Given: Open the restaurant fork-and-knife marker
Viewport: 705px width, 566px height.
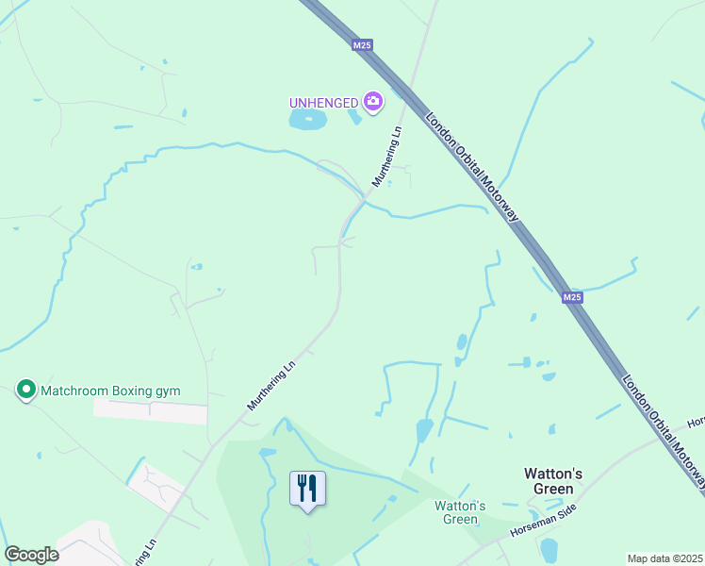Looking at the screenshot, I should [307, 491].
